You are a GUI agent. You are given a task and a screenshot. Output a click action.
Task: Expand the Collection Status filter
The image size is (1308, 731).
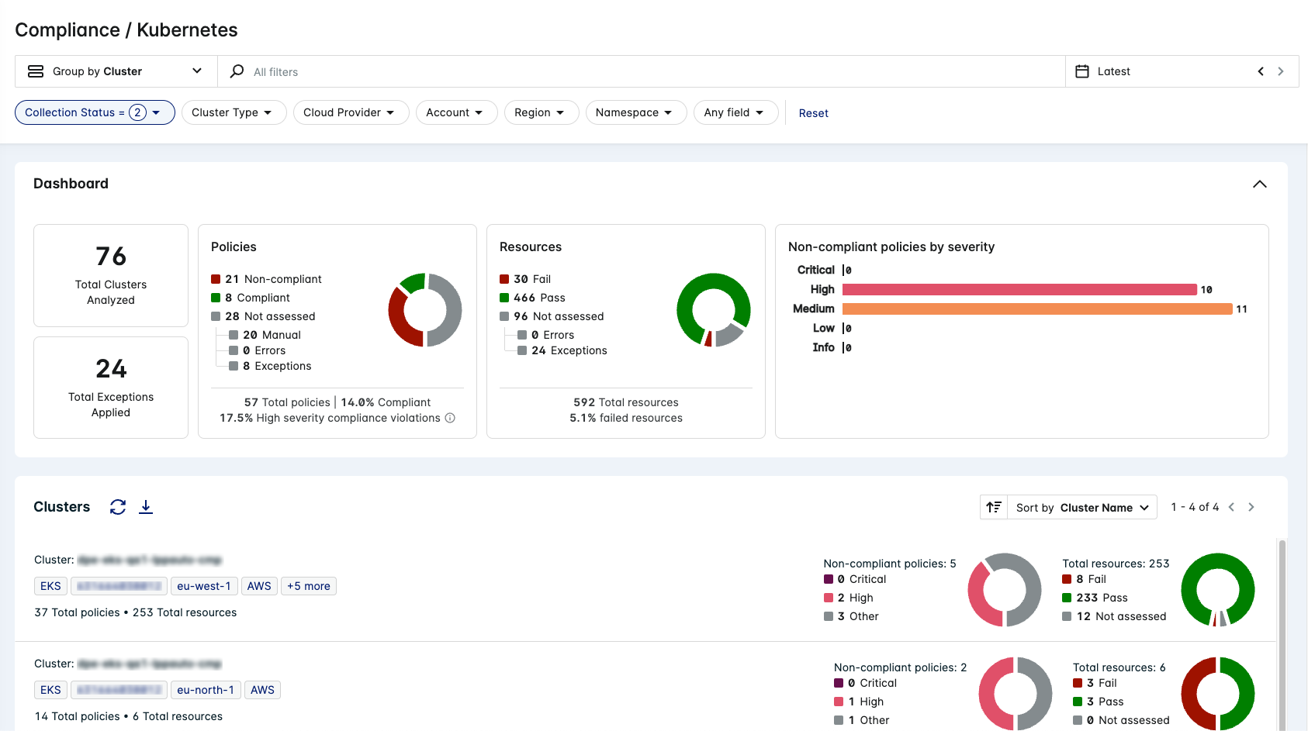click(94, 112)
